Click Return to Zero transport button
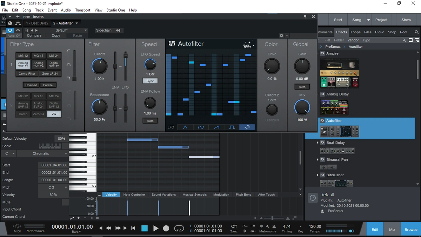The image size is (421, 237). pyautogui.click(x=133, y=228)
